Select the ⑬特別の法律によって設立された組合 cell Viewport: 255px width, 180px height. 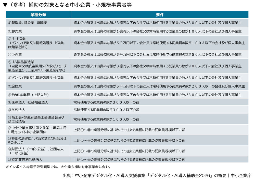(x=39, y=140)
